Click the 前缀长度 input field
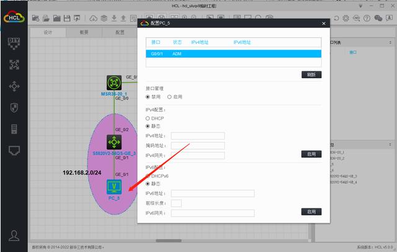This screenshot has height=252, width=397. [176, 203]
